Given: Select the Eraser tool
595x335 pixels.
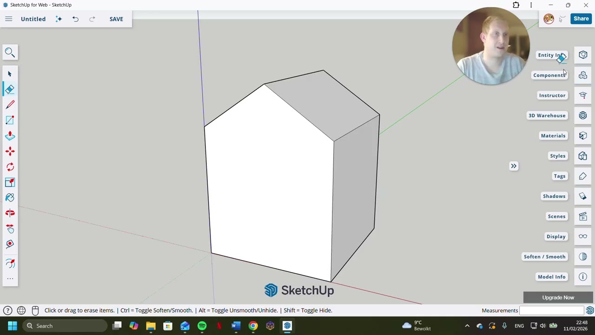Looking at the screenshot, I should point(10,89).
